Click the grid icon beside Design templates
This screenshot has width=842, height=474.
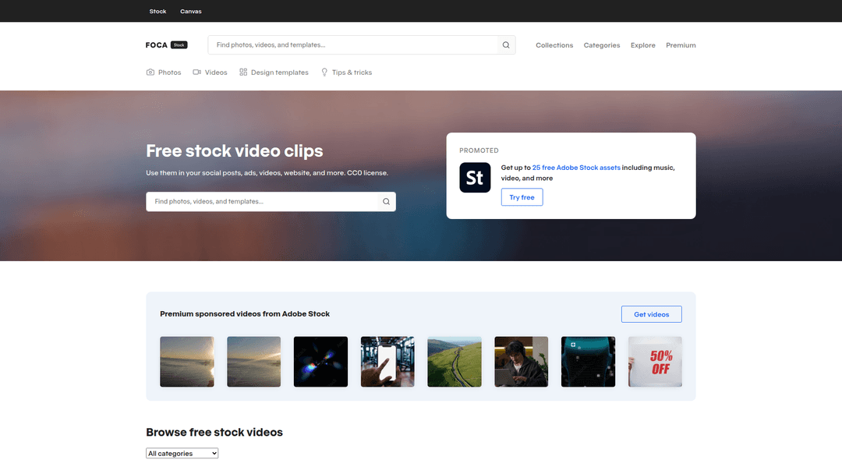point(243,73)
